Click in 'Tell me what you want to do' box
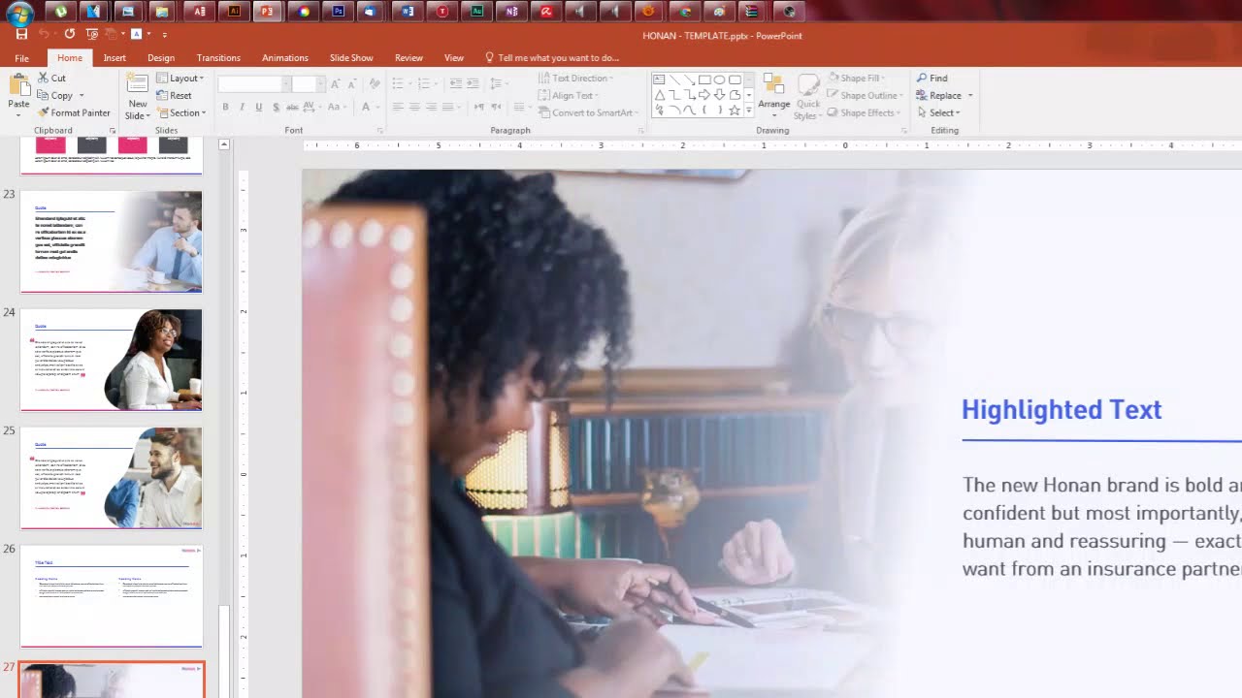 553,58
